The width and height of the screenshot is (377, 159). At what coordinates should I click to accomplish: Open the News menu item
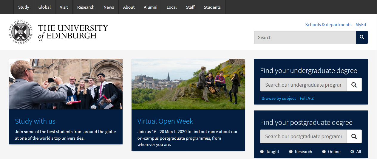tap(109, 7)
